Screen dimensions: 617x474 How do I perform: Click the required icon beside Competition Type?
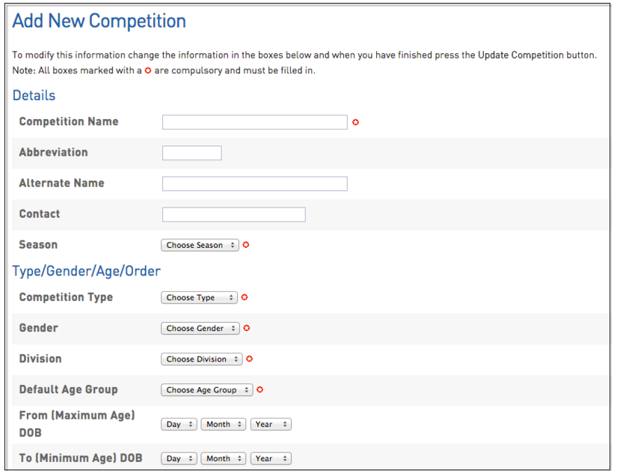245,297
